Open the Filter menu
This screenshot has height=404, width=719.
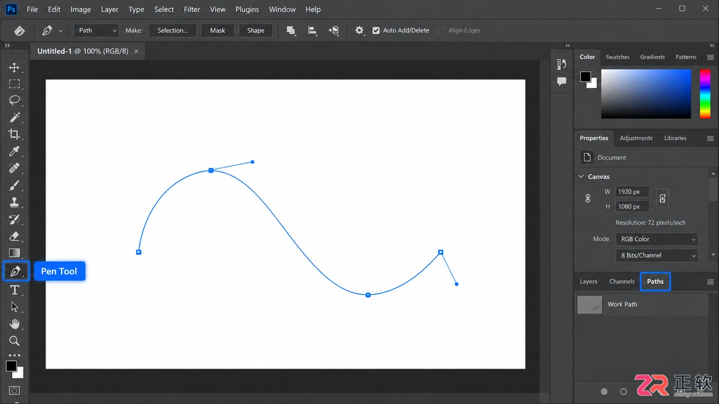(x=192, y=9)
